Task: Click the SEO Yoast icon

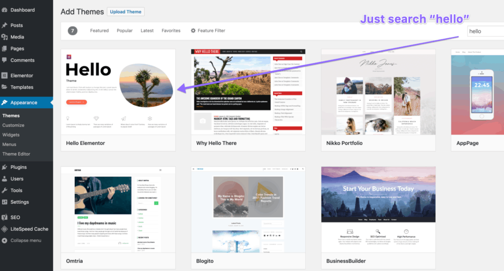Action: (x=4, y=217)
